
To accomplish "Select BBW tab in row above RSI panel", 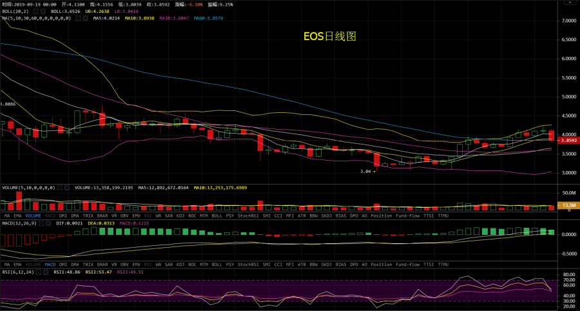I will (x=314, y=265).
